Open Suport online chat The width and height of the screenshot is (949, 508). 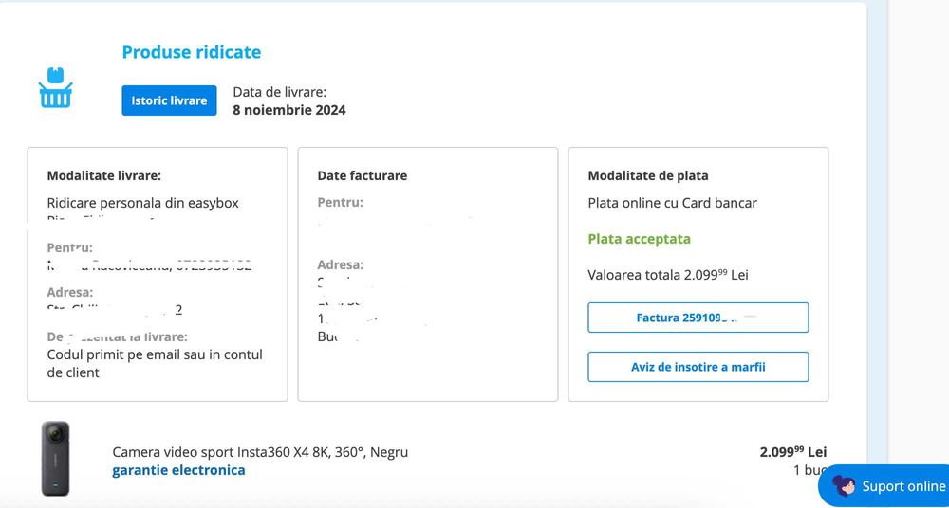point(885,485)
